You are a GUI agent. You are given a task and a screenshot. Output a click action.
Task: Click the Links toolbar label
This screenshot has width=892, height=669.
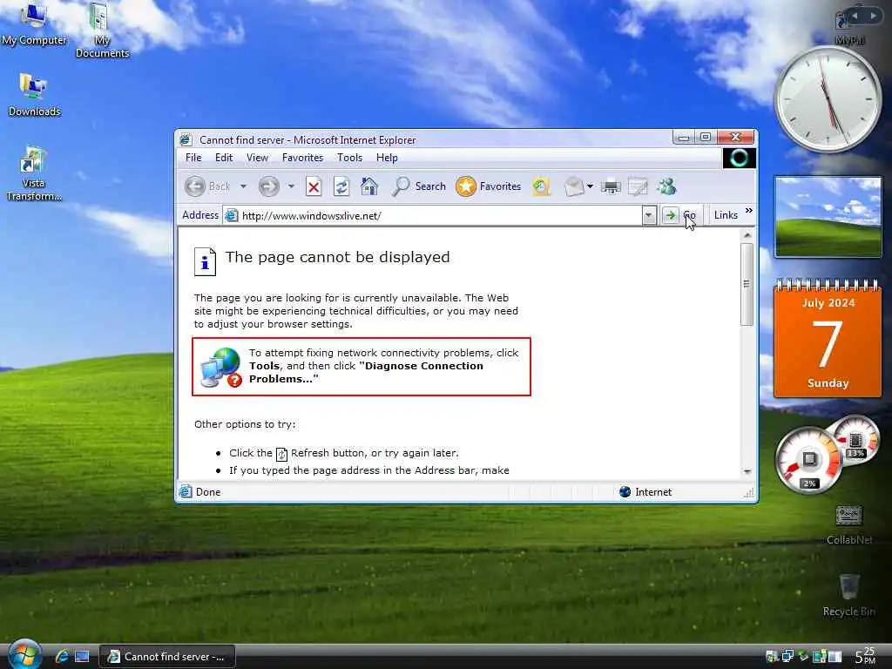pos(726,215)
